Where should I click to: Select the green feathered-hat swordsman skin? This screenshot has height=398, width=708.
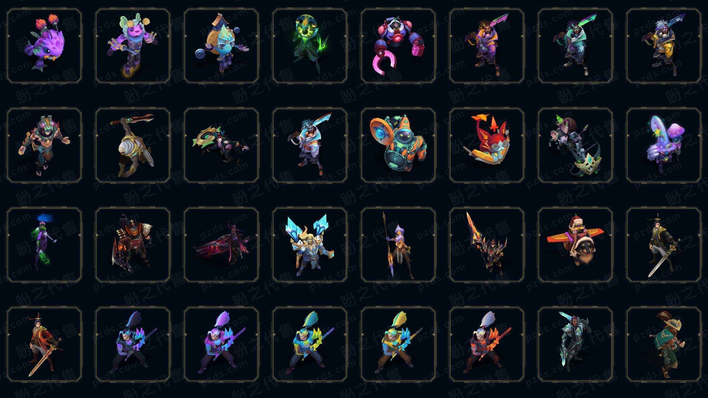pyautogui.click(x=664, y=344)
